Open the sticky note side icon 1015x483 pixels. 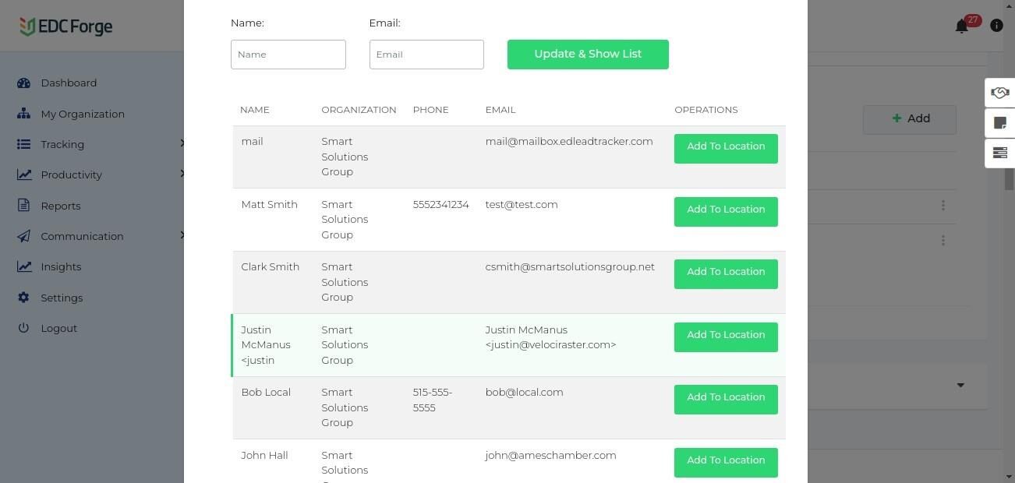[x=999, y=123]
